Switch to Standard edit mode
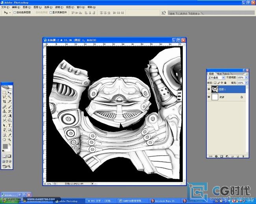This screenshot has width=256, height=204. 4,156
